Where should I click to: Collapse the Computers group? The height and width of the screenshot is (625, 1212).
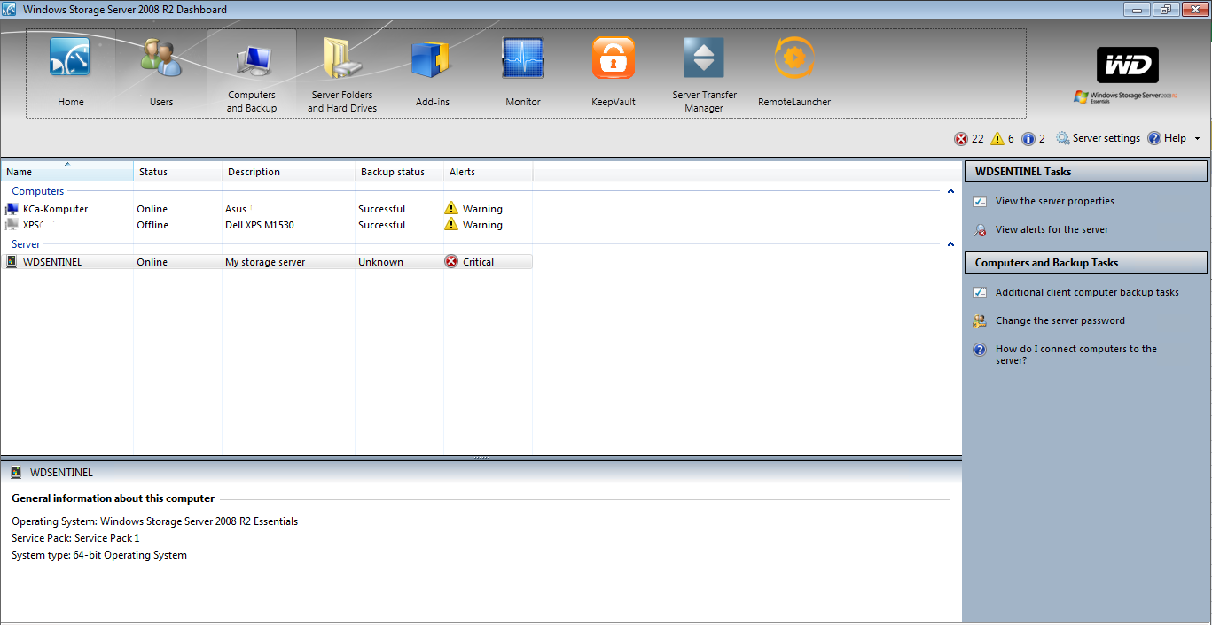tap(950, 191)
